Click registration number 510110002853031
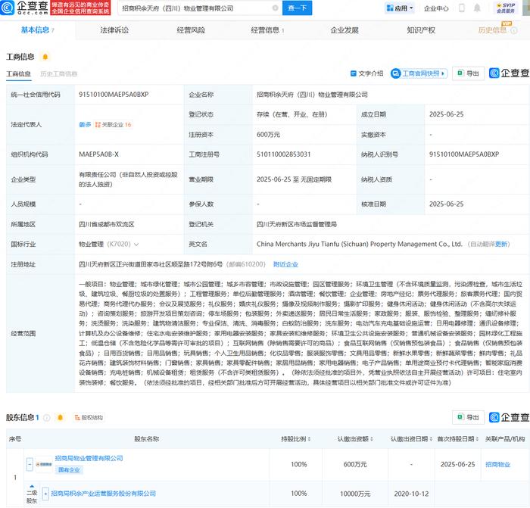The width and height of the screenshot is (530, 508). (x=284, y=154)
